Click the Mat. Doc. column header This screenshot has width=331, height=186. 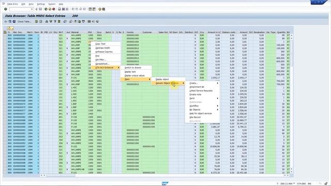click(x=20, y=32)
